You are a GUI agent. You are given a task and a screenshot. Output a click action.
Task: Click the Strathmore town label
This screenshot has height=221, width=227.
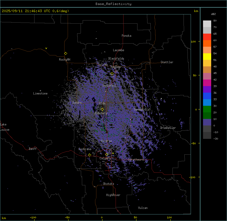136,160
